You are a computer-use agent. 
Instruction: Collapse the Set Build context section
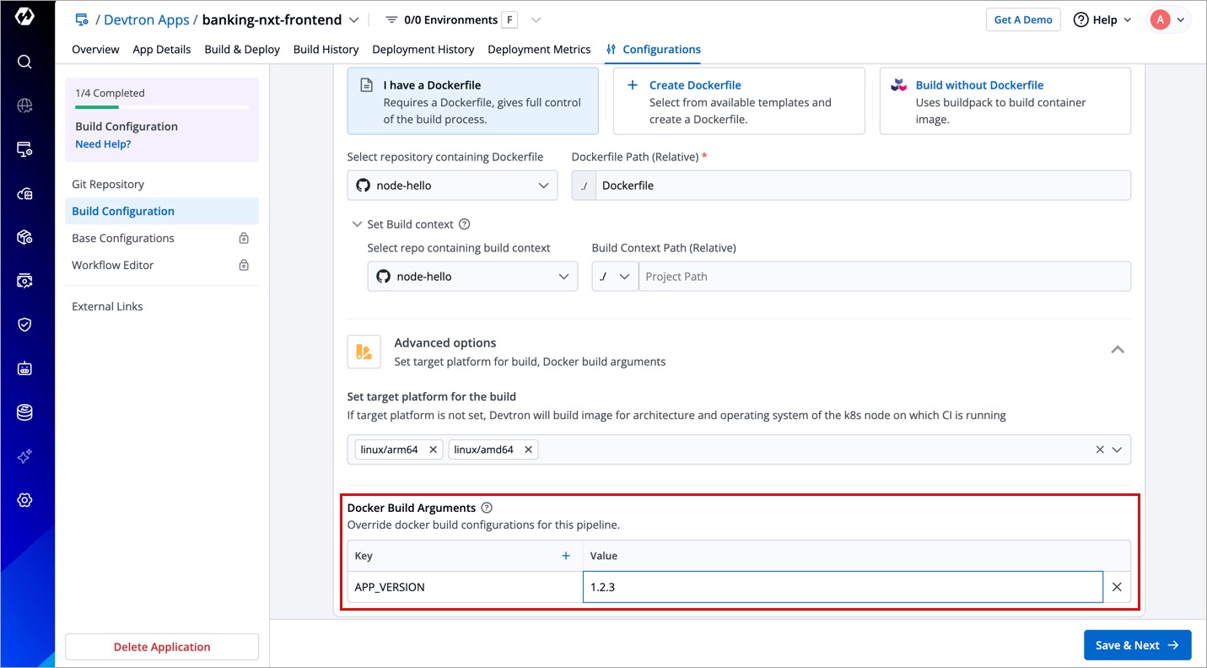(358, 224)
